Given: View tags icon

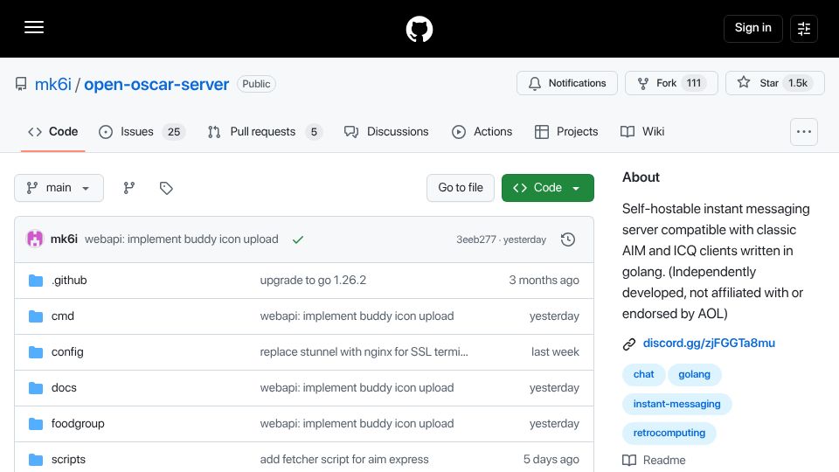Looking at the screenshot, I should point(166,188).
